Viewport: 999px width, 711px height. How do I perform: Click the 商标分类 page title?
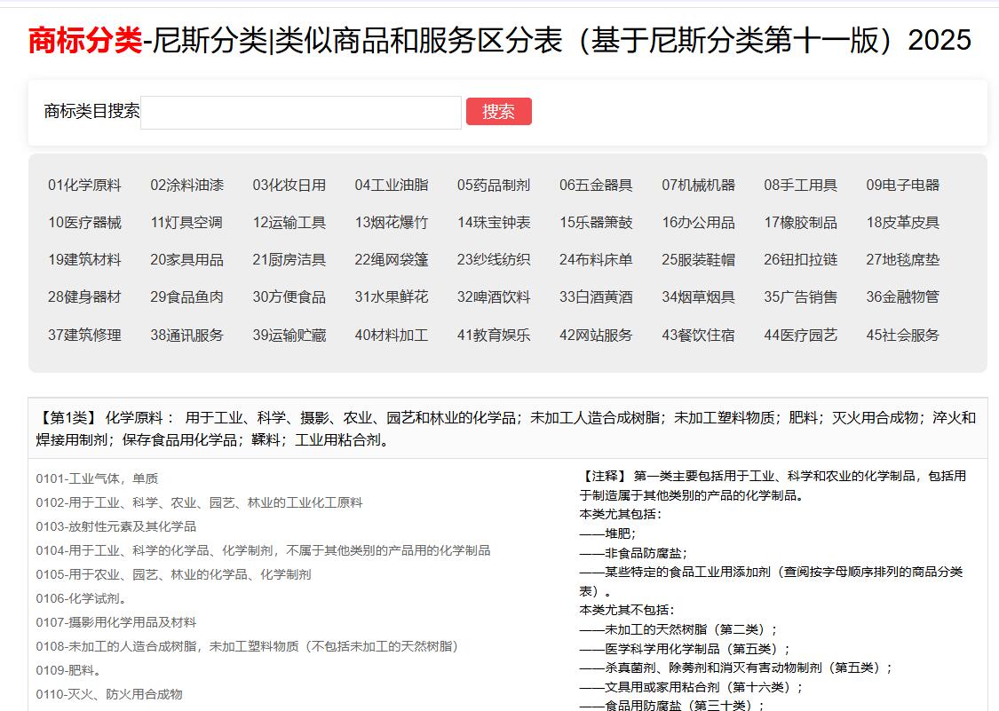pyautogui.click(x=82, y=39)
